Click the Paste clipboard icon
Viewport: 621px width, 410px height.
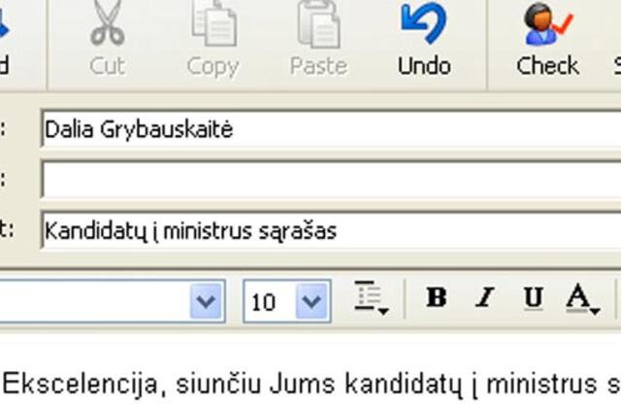[319, 23]
